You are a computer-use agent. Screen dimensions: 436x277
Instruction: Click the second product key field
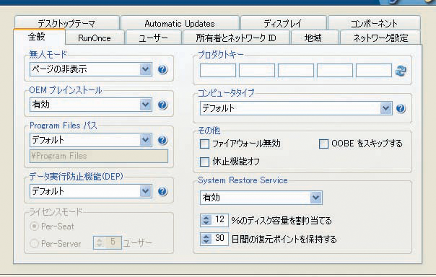(x=257, y=70)
